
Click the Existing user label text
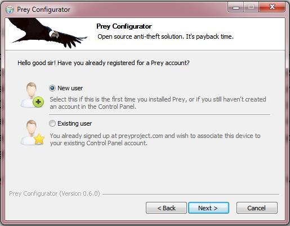point(75,123)
